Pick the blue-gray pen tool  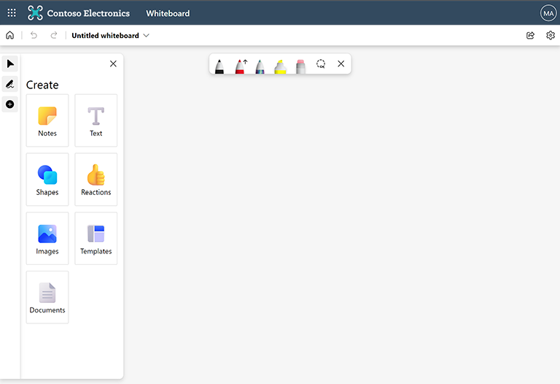[260, 65]
